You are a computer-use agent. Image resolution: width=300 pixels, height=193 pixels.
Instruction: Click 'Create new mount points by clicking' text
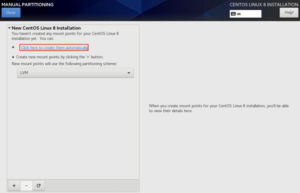(60, 57)
